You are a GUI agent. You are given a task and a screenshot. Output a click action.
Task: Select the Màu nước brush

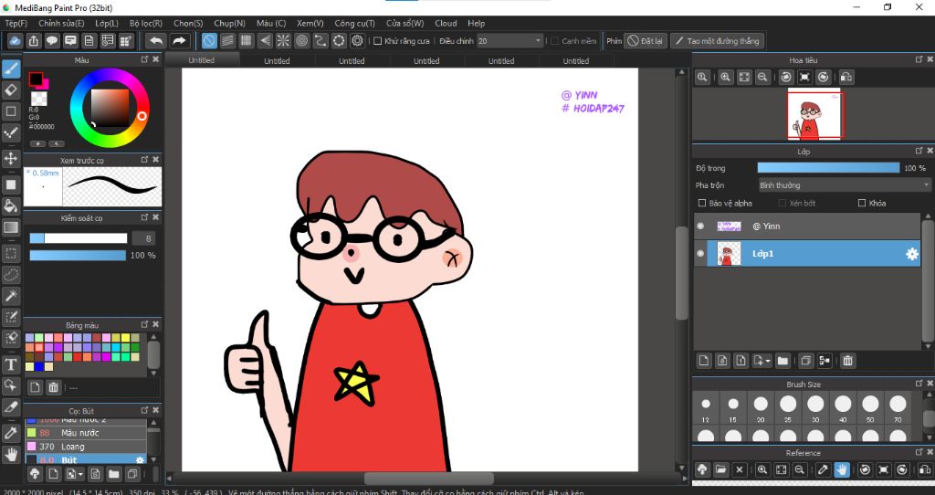[x=87, y=433]
